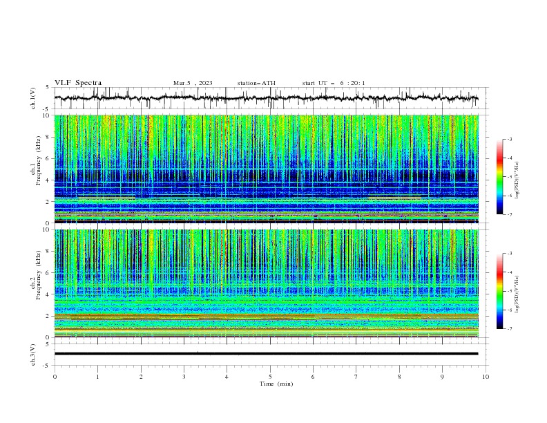Click the "-5" tick on ch.1 color bar
Viewport: 547px width, 423px height.
509,177
